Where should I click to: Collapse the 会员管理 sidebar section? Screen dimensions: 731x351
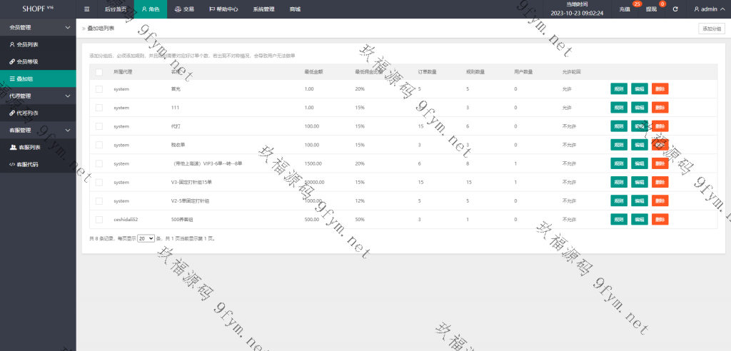coord(38,28)
